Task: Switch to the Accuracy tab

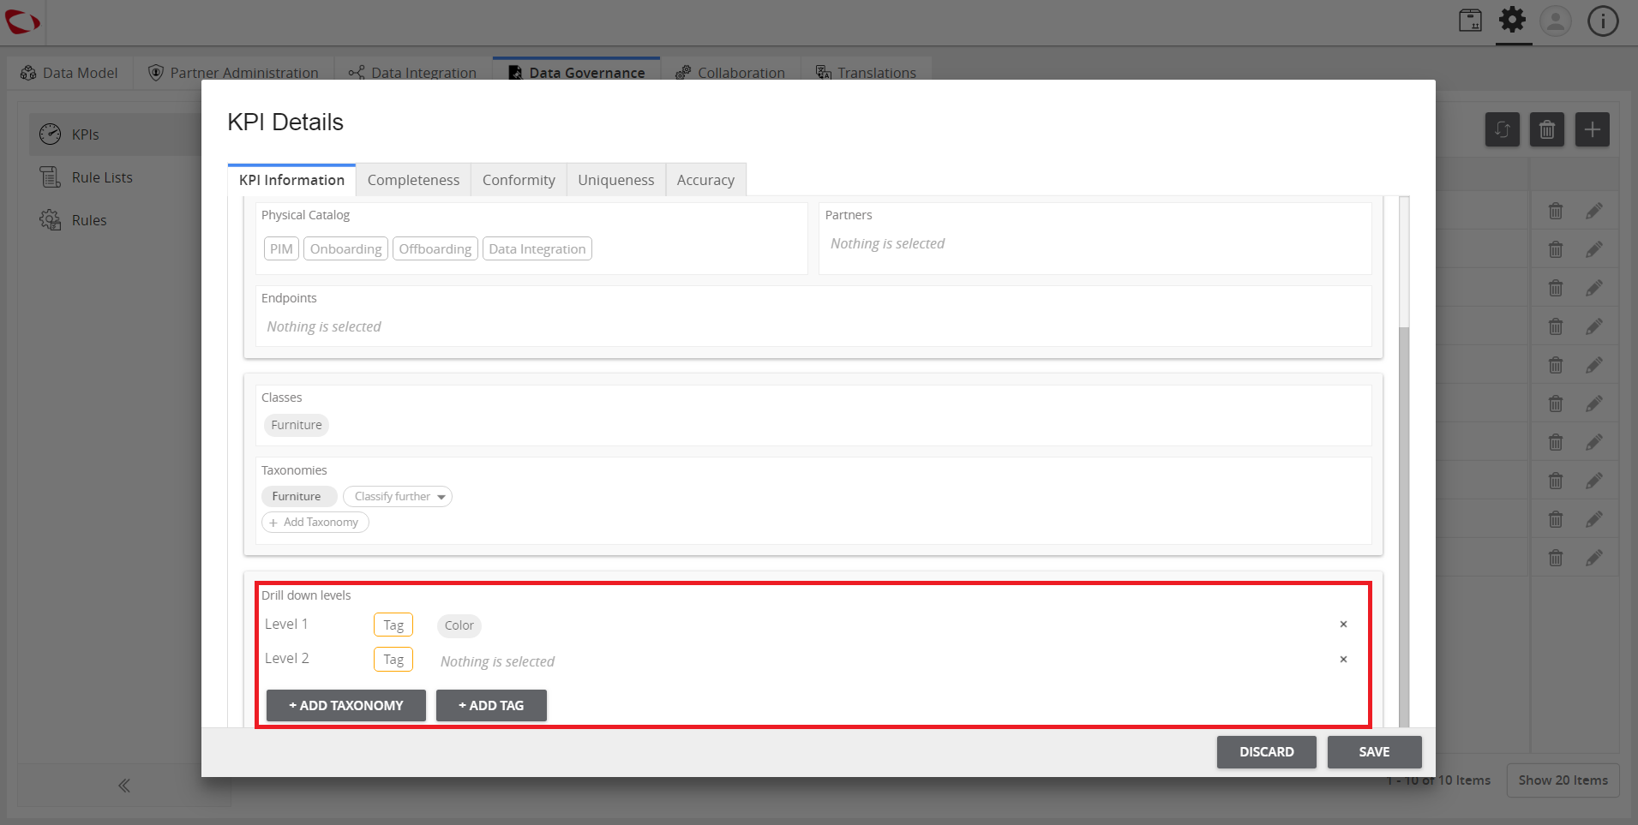Action: (705, 180)
